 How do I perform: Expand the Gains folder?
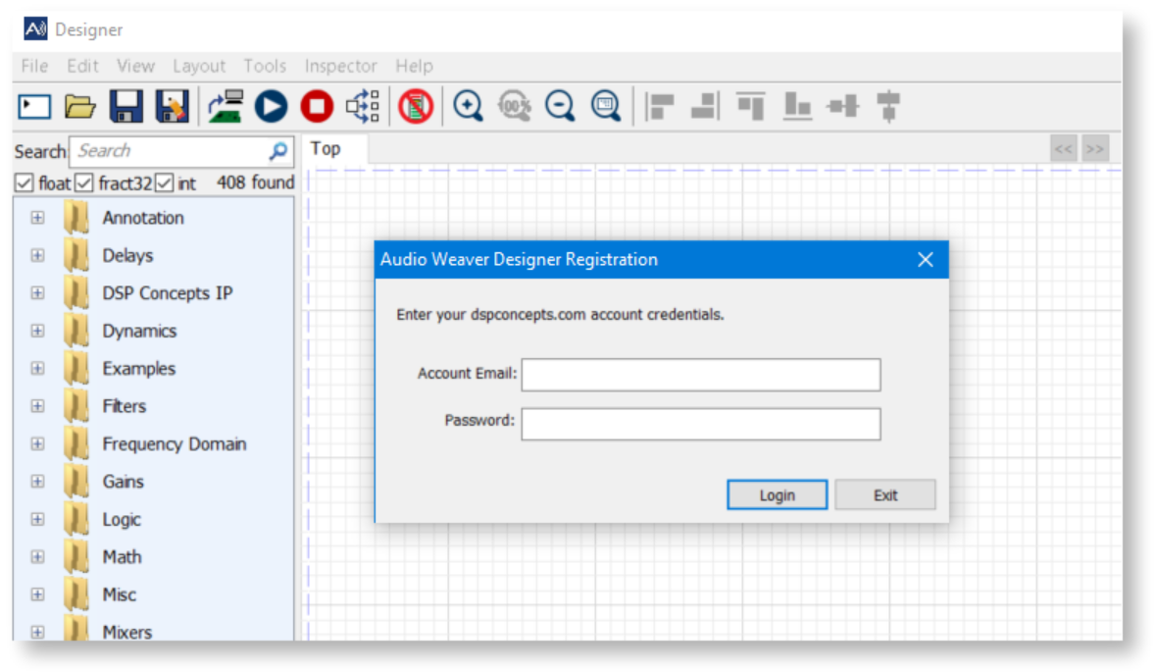pos(37,482)
